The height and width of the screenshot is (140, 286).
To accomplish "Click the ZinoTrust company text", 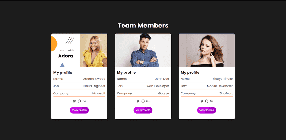I will click(x=226, y=93).
